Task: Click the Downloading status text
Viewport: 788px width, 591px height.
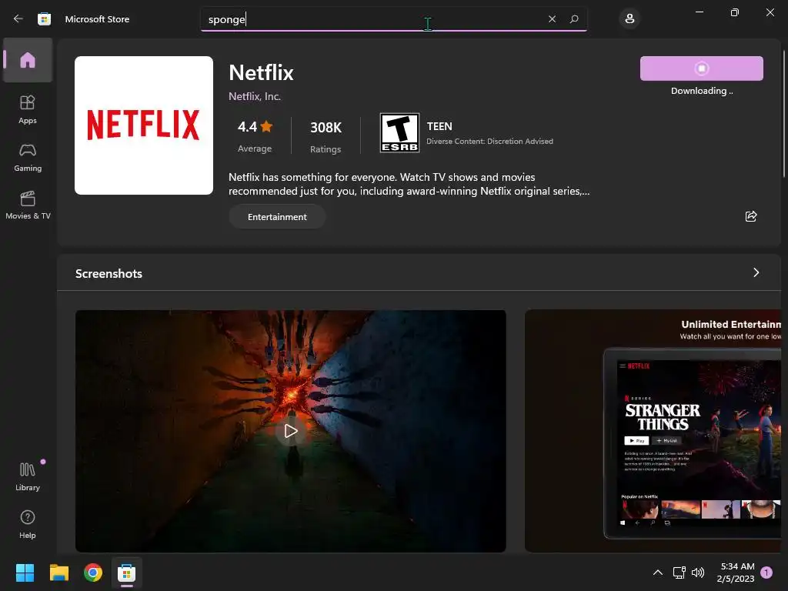Action: pos(702,91)
